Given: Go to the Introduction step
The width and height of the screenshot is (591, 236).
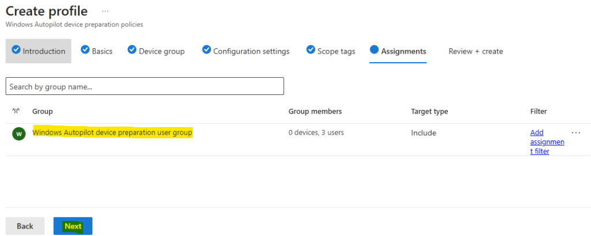Looking at the screenshot, I should tap(39, 51).
